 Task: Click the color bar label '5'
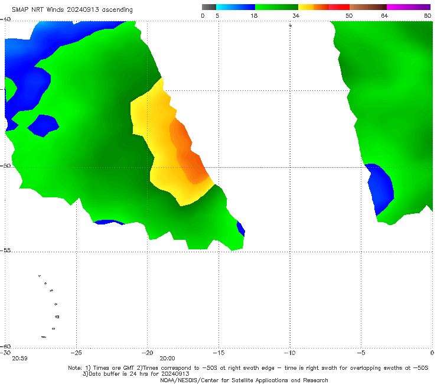point(217,15)
